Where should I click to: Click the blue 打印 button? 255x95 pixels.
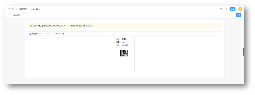pos(238,15)
